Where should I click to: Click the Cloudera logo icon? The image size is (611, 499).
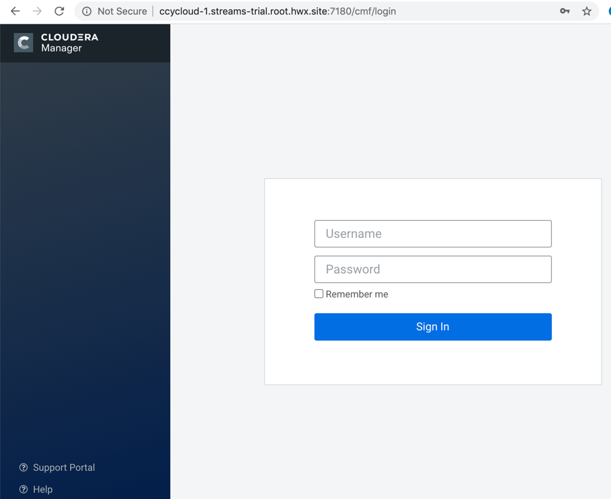tap(23, 42)
